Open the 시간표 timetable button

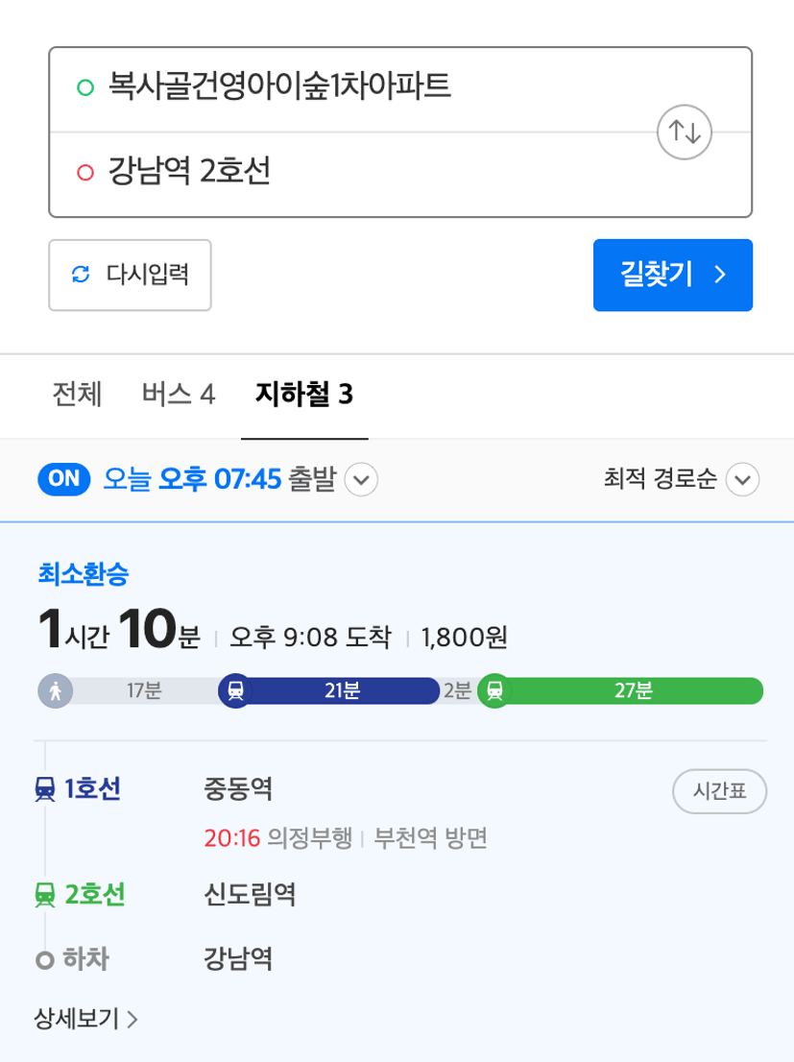tap(719, 791)
